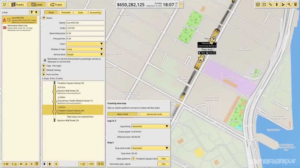This screenshot has height=168, width=300.
Task: Click the Main platform pin icon
Action: [x=133, y=159]
